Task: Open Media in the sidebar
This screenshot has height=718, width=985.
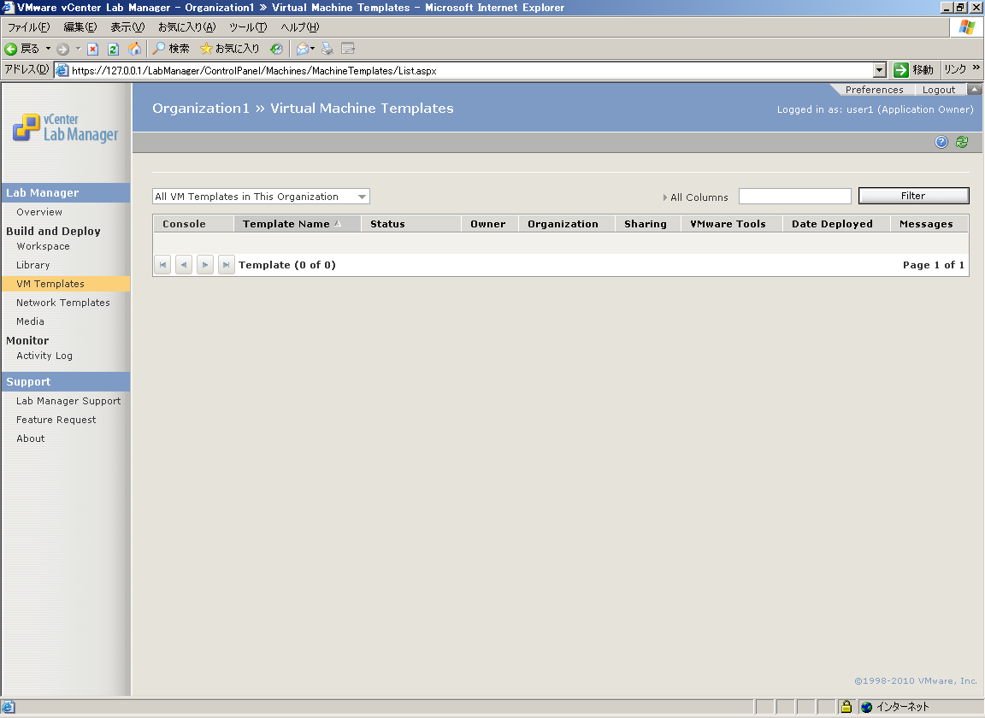Action: click(x=30, y=321)
